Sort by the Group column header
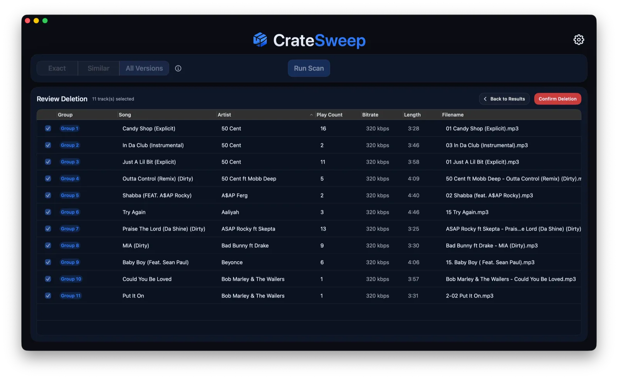The height and width of the screenshot is (379, 618). [x=65, y=115]
